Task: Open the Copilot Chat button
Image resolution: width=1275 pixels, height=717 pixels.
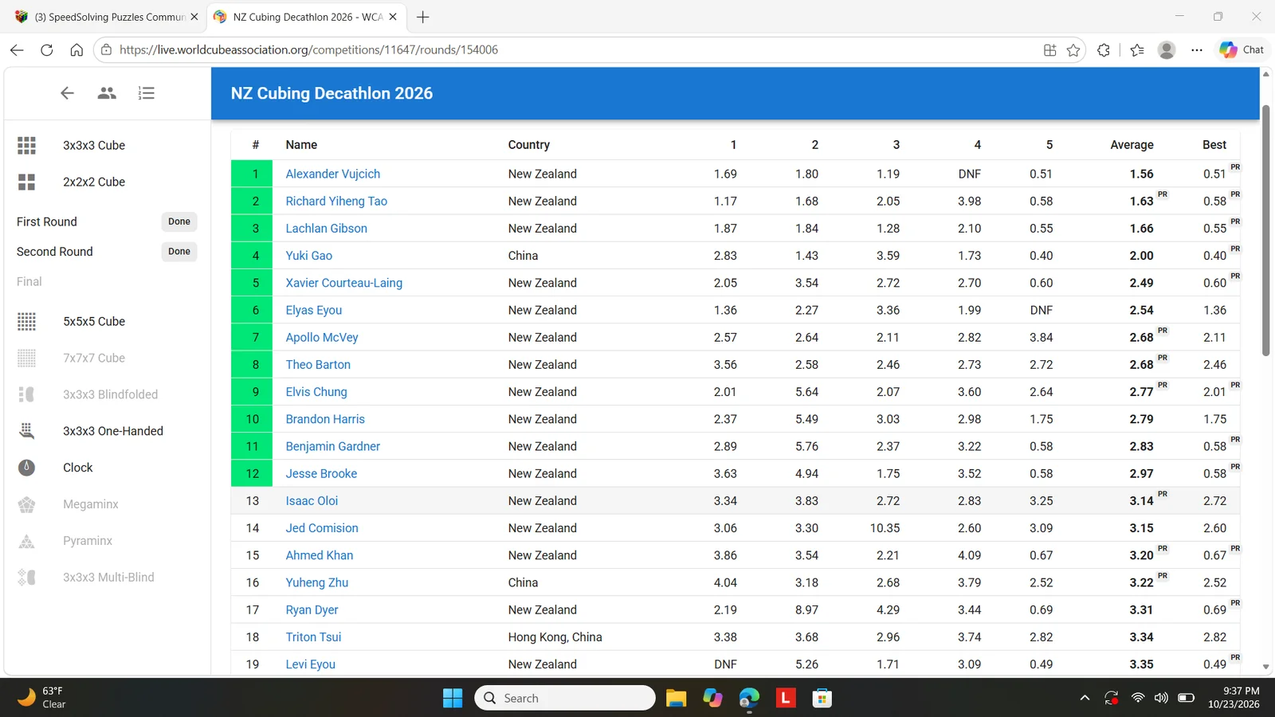Action: click(1242, 49)
